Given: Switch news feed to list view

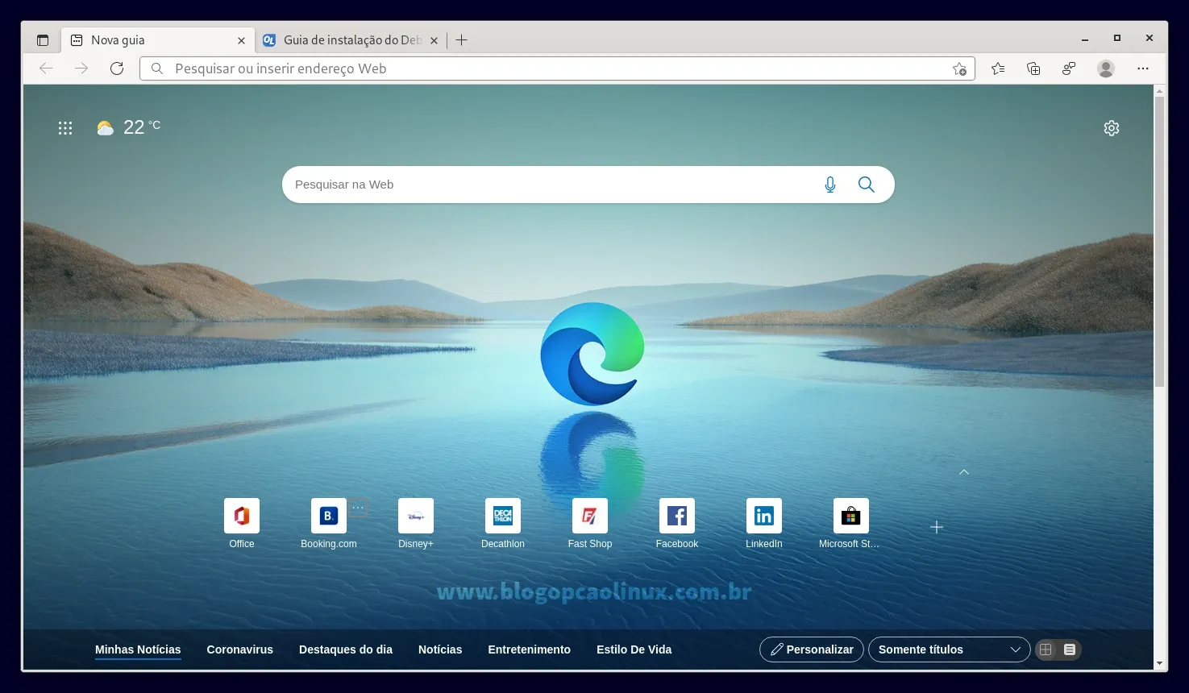Looking at the screenshot, I should pos(1070,649).
